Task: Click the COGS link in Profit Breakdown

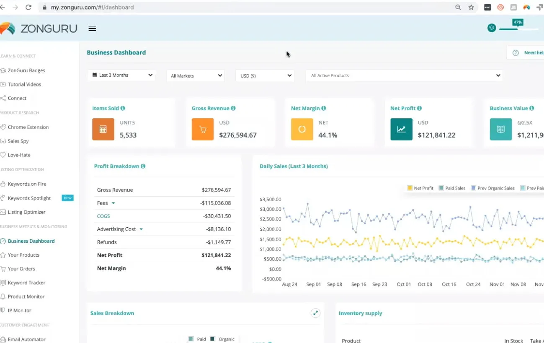Action: tap(103, 216)
